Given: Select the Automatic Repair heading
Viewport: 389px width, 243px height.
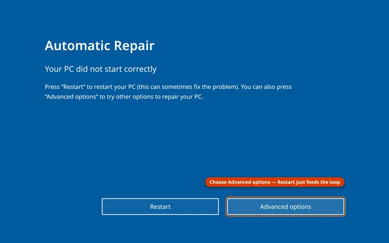Looking at the screenshot, I should [100, 46].
